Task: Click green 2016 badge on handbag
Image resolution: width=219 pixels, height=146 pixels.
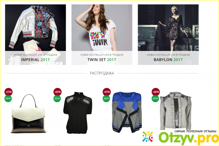Action: coord(8,98)
